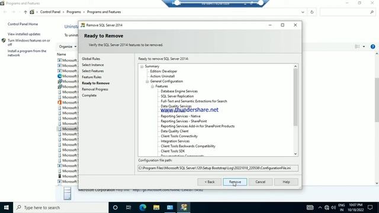
Task: Open the view options dropdown arrow
Action: pyautogui.click(x=364, y=46)
